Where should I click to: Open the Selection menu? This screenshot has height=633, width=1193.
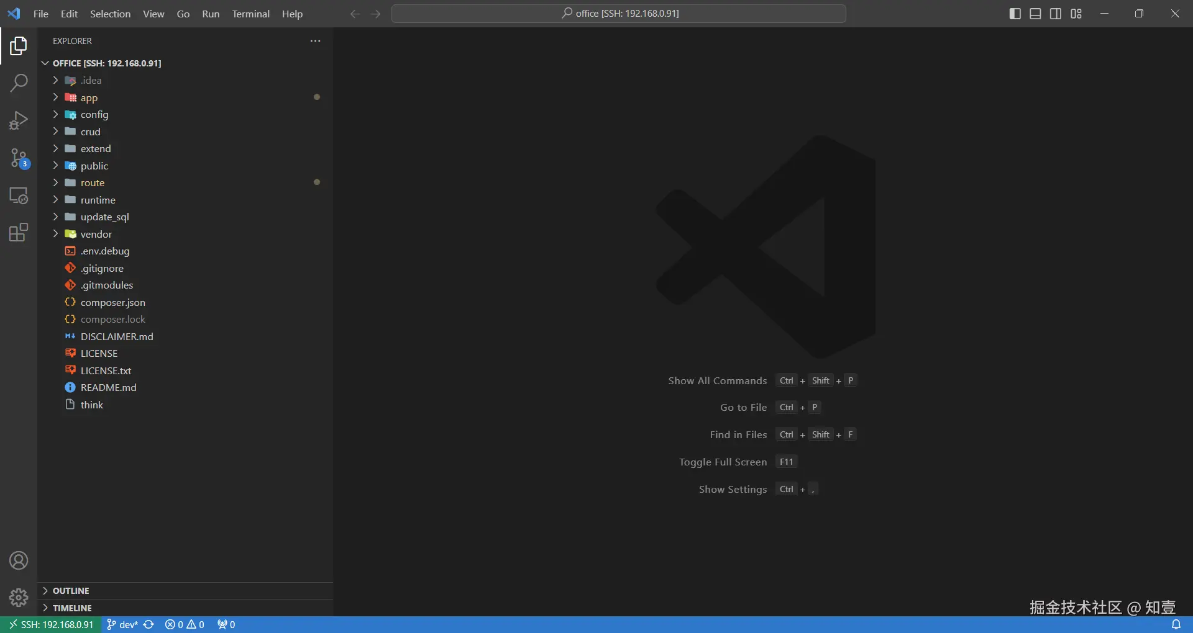pos(110,14)
